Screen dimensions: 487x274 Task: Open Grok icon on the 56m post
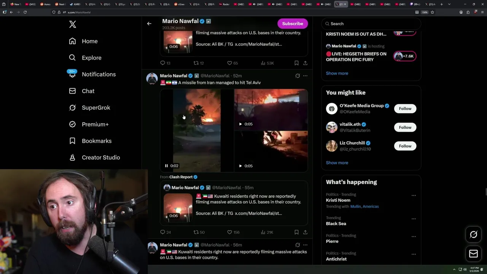click(298, 245)
